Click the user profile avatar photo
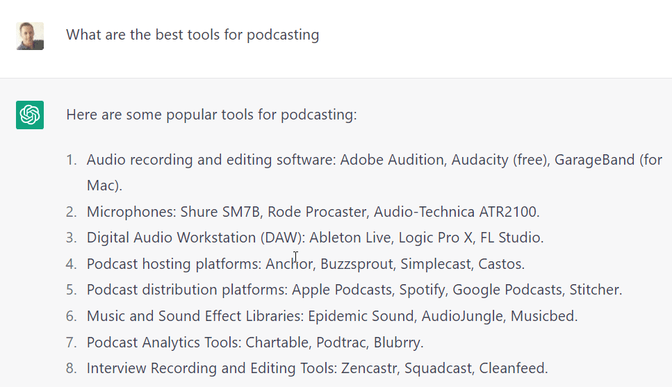Screen dimensions: 672x387 point(30,36)
